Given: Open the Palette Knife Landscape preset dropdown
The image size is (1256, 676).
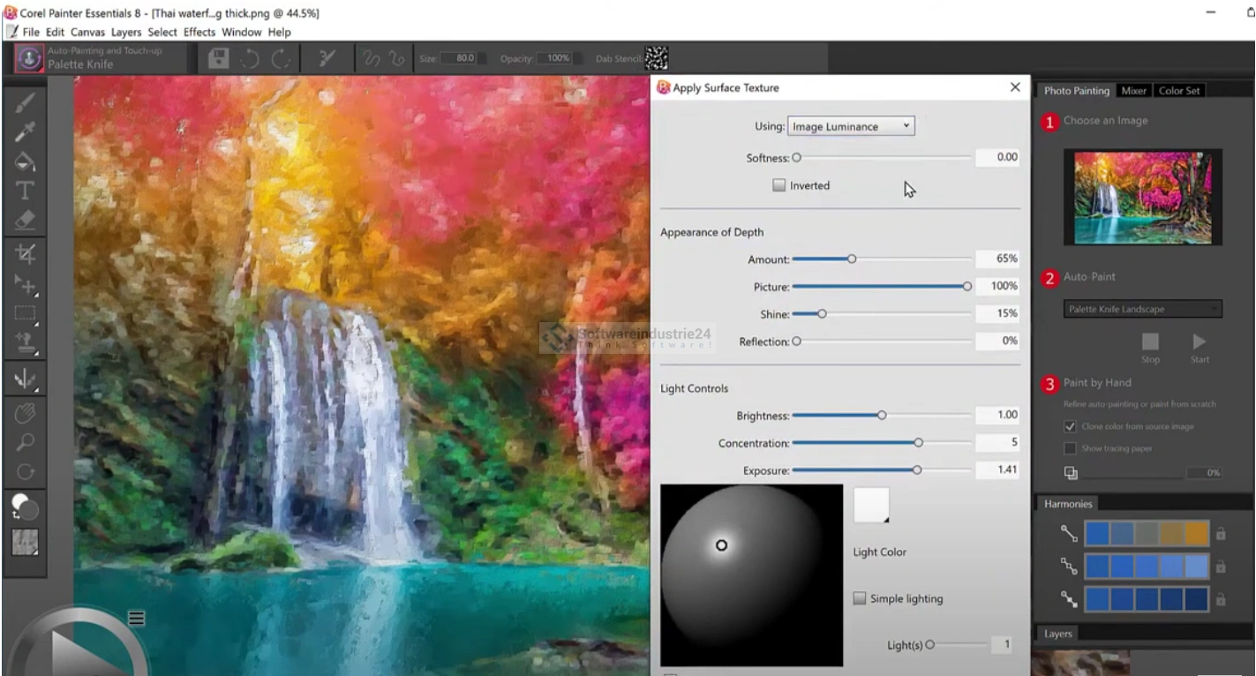Looking at the screenshot, I should tap(1142, 309).
